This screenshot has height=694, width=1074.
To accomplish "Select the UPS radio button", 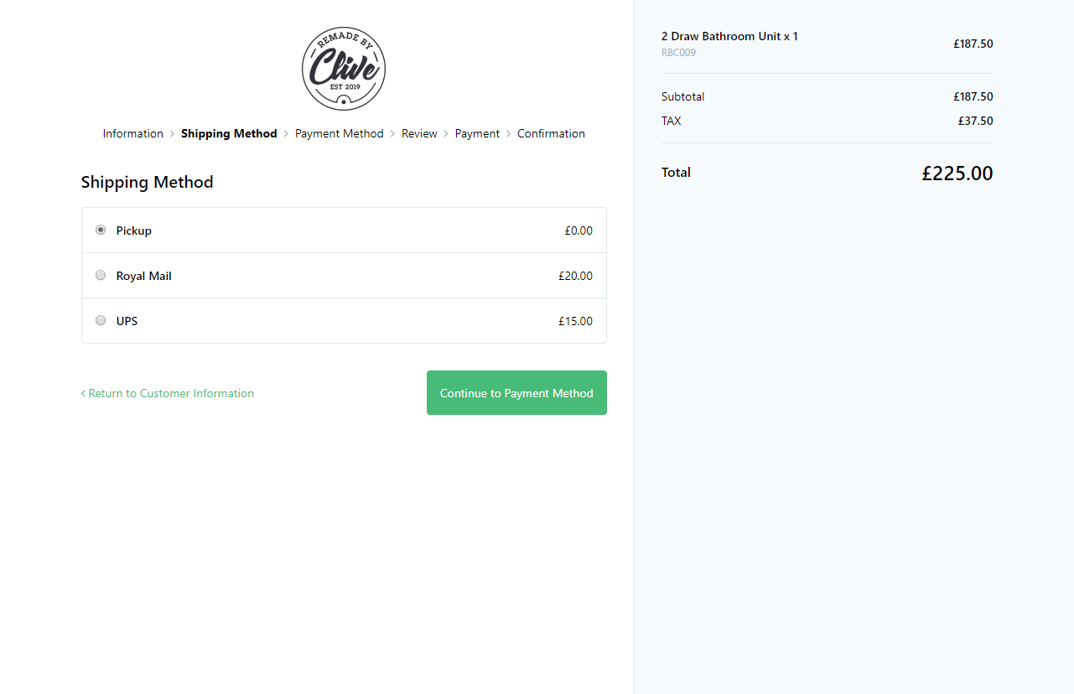I will point(101,320).
